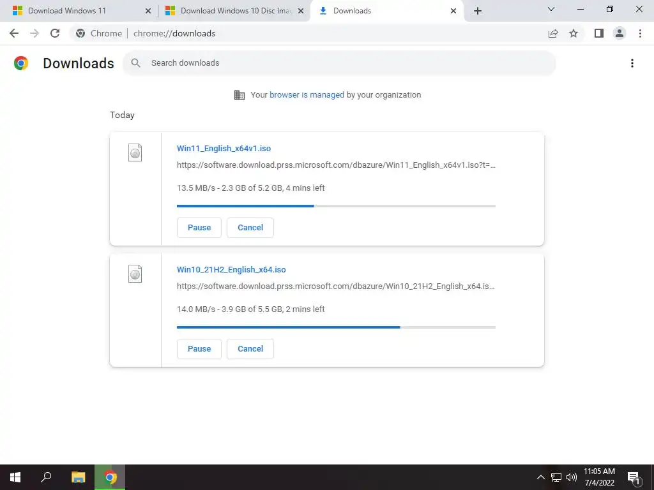Image resolution: width=654 pixels, height=490 pixels.
Task: Open the volume speaker tray icon
Action: (x=572, y=477)
